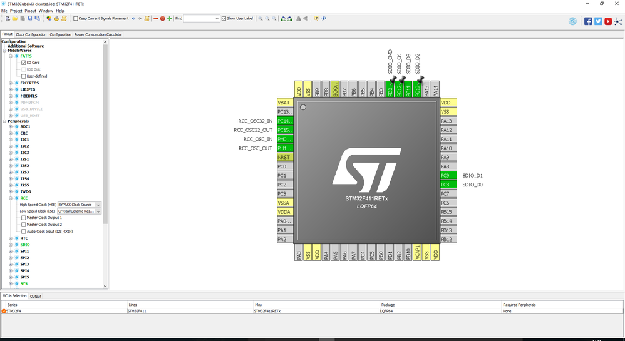The height and width of the screenshot is (341, 625).
Task: Open the ST YouTube channel icon
Action: pos(608,21)
